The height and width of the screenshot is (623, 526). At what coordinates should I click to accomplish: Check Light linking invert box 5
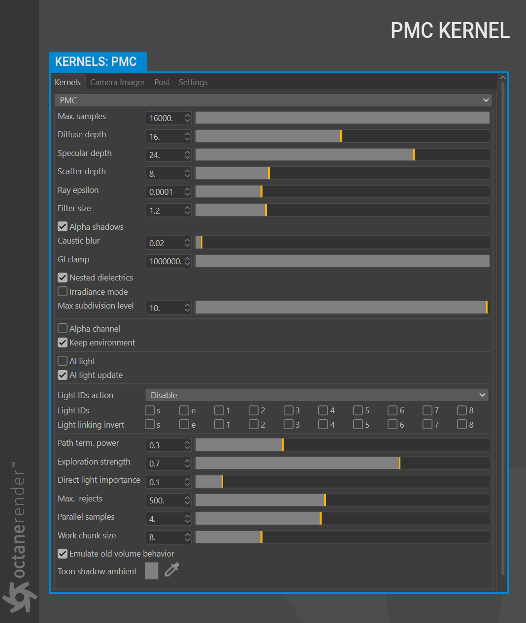tap(358, 424)
